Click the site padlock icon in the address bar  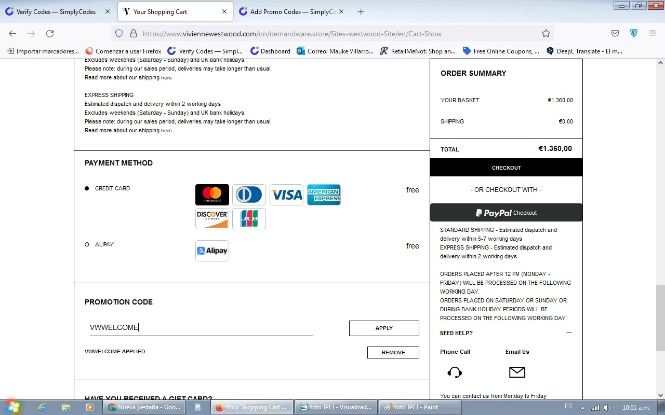tap(133, 33)
